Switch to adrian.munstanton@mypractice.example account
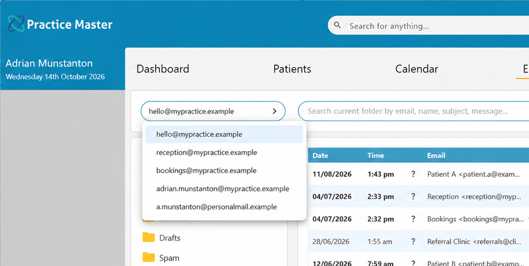Viewport: 529px width, 266px height. point(224,188)
